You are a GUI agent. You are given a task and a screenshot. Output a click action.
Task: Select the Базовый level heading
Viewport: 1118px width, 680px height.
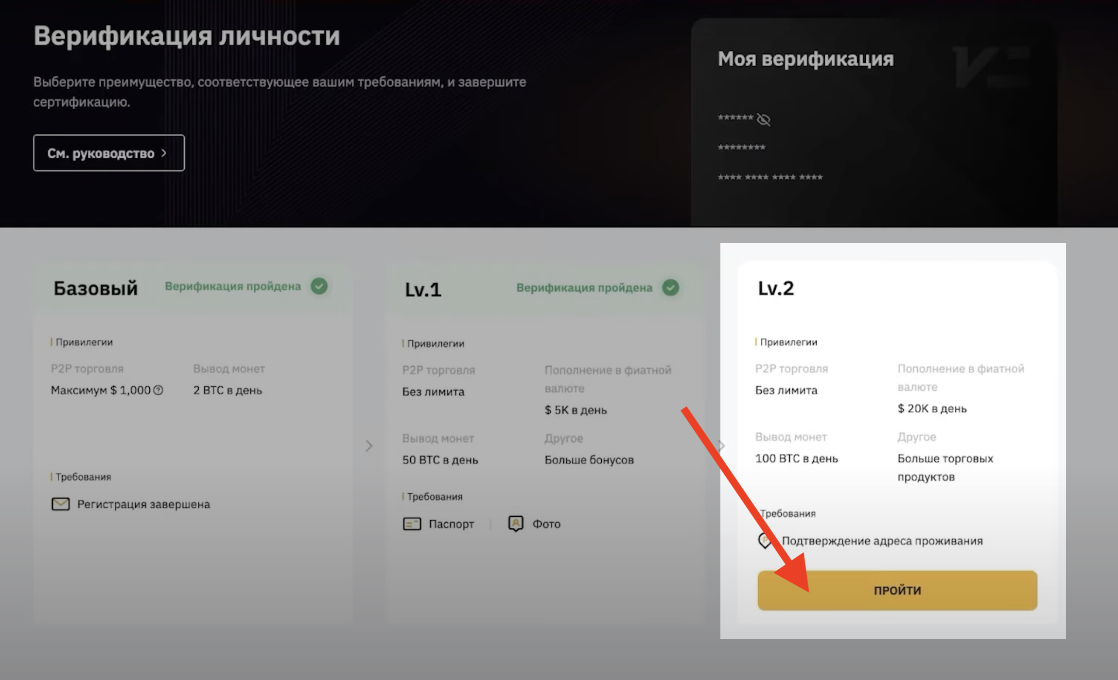pyautogui.click(x=96, y=288)
